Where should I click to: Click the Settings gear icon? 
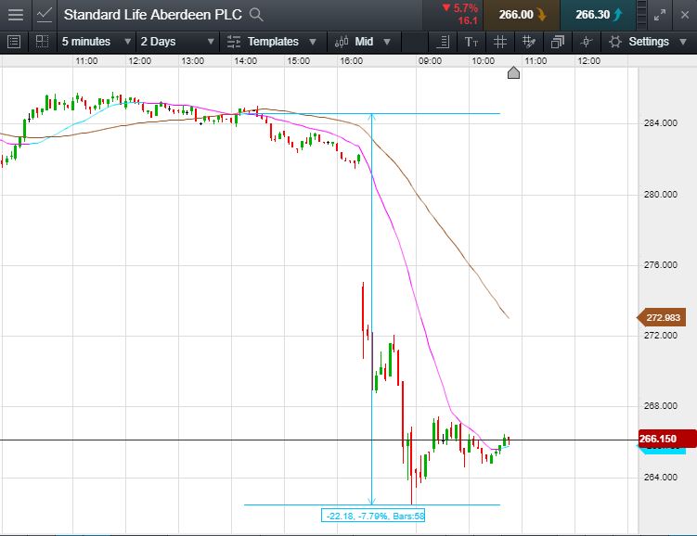(x=615, y=42)
